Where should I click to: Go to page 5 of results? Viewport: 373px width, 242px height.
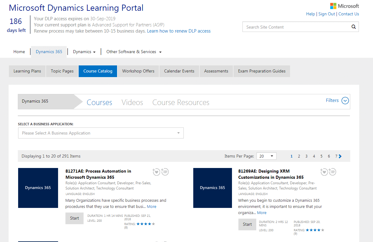point(321,156)
